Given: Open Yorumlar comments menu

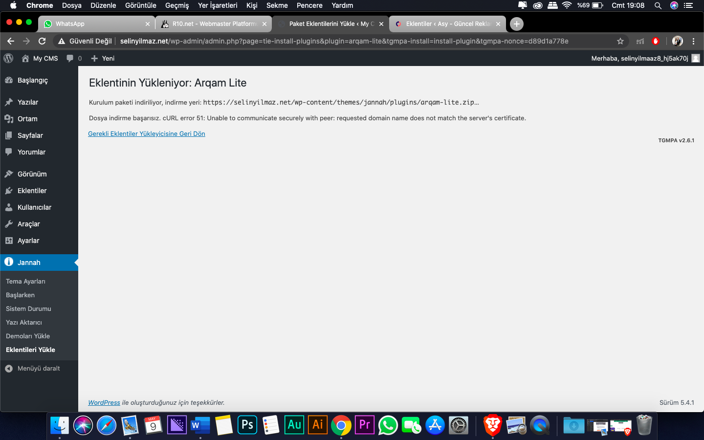Looking at the screenshot, I should 39,152.
